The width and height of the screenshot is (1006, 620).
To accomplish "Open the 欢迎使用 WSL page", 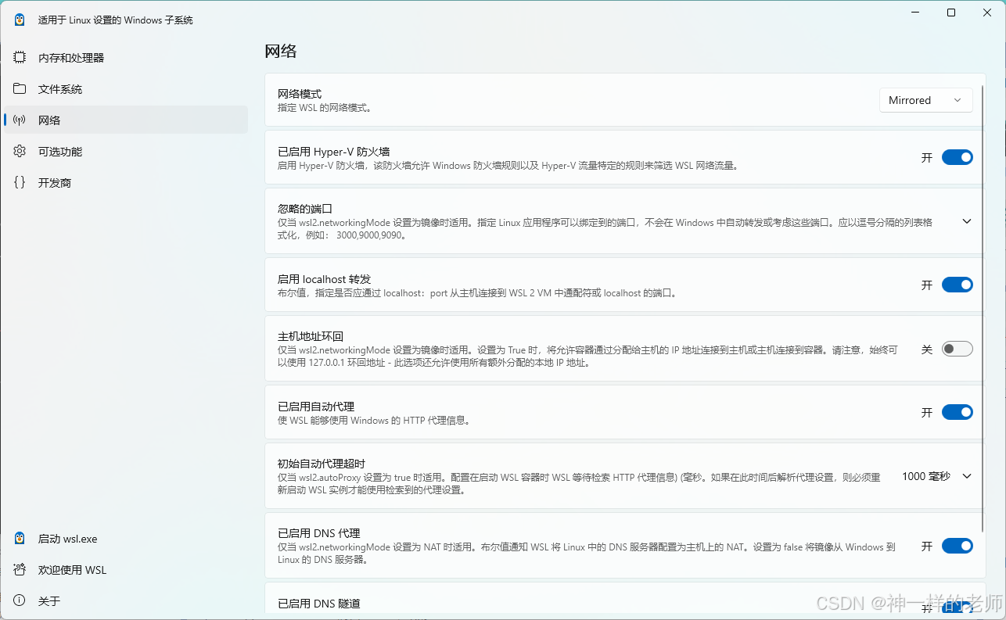I will 126,570.
